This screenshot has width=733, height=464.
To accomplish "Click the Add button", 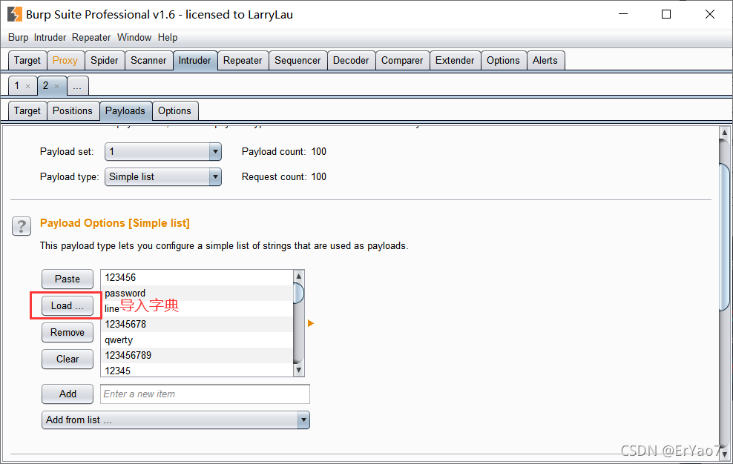I will (x=68, y=394).
